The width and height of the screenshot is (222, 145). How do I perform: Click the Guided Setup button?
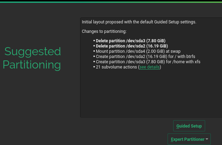[189, 126]
